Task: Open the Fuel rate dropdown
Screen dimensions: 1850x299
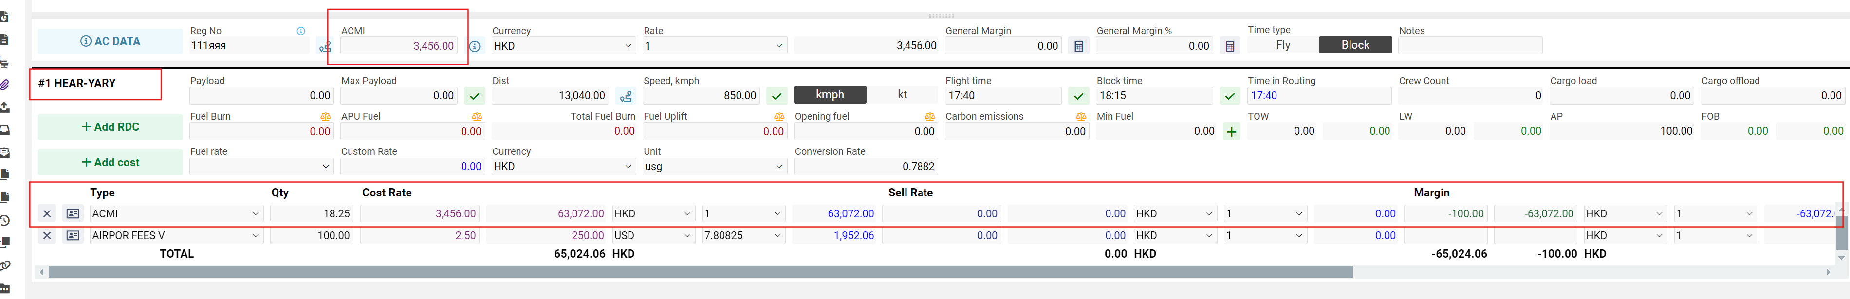Action: pos(260,167)
